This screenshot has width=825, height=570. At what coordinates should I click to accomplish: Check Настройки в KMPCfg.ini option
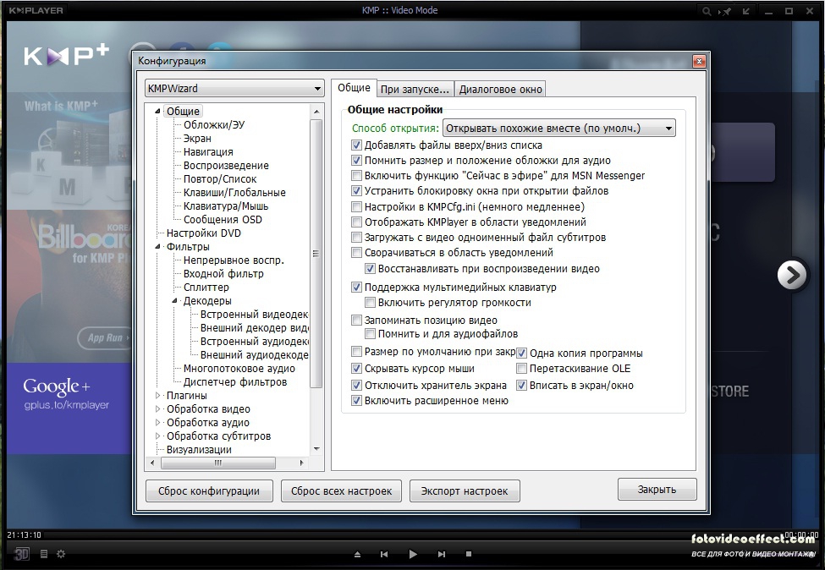tap(357, 206)
